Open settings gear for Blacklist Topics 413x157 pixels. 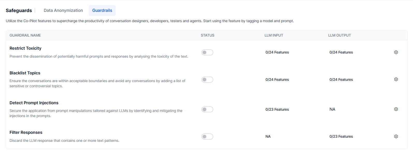396,79
